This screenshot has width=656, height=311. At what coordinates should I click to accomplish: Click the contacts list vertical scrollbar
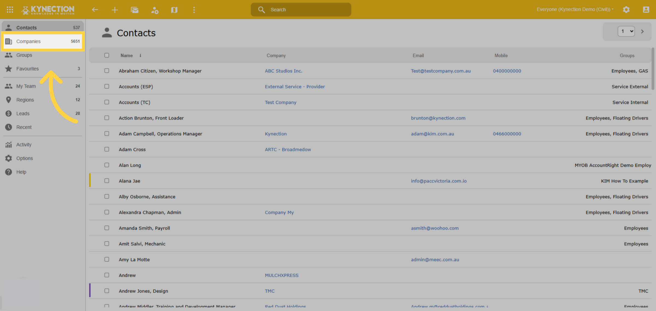(x=653, y=69)
